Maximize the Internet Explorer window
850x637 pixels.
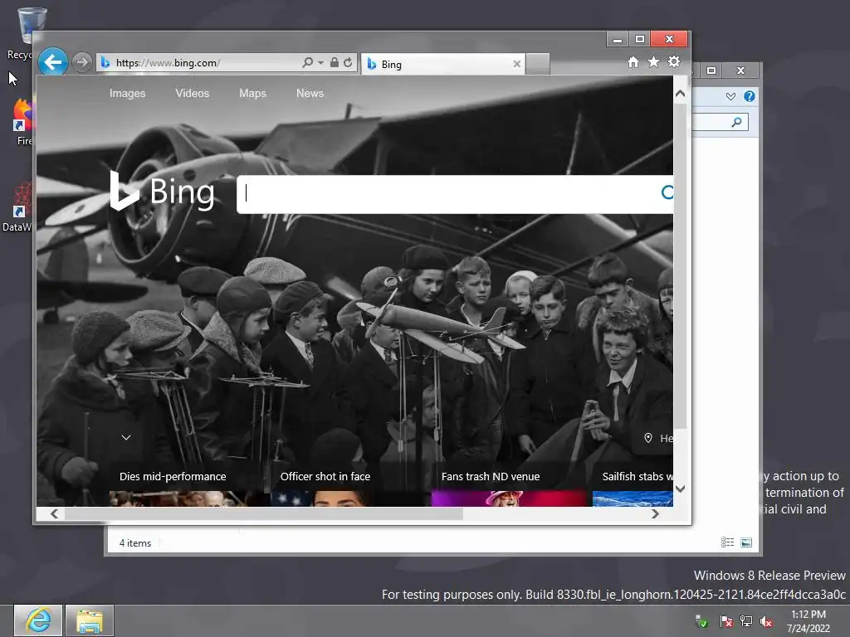[640, 39]
